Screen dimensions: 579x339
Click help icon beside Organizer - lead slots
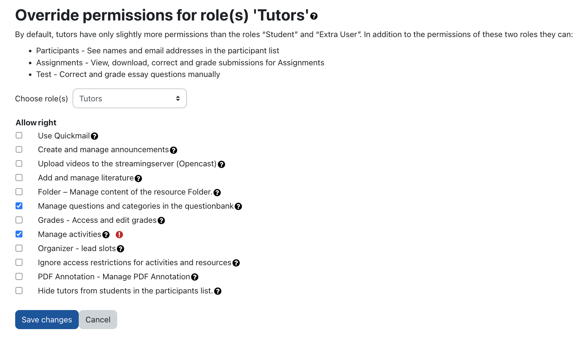[121, 249]
